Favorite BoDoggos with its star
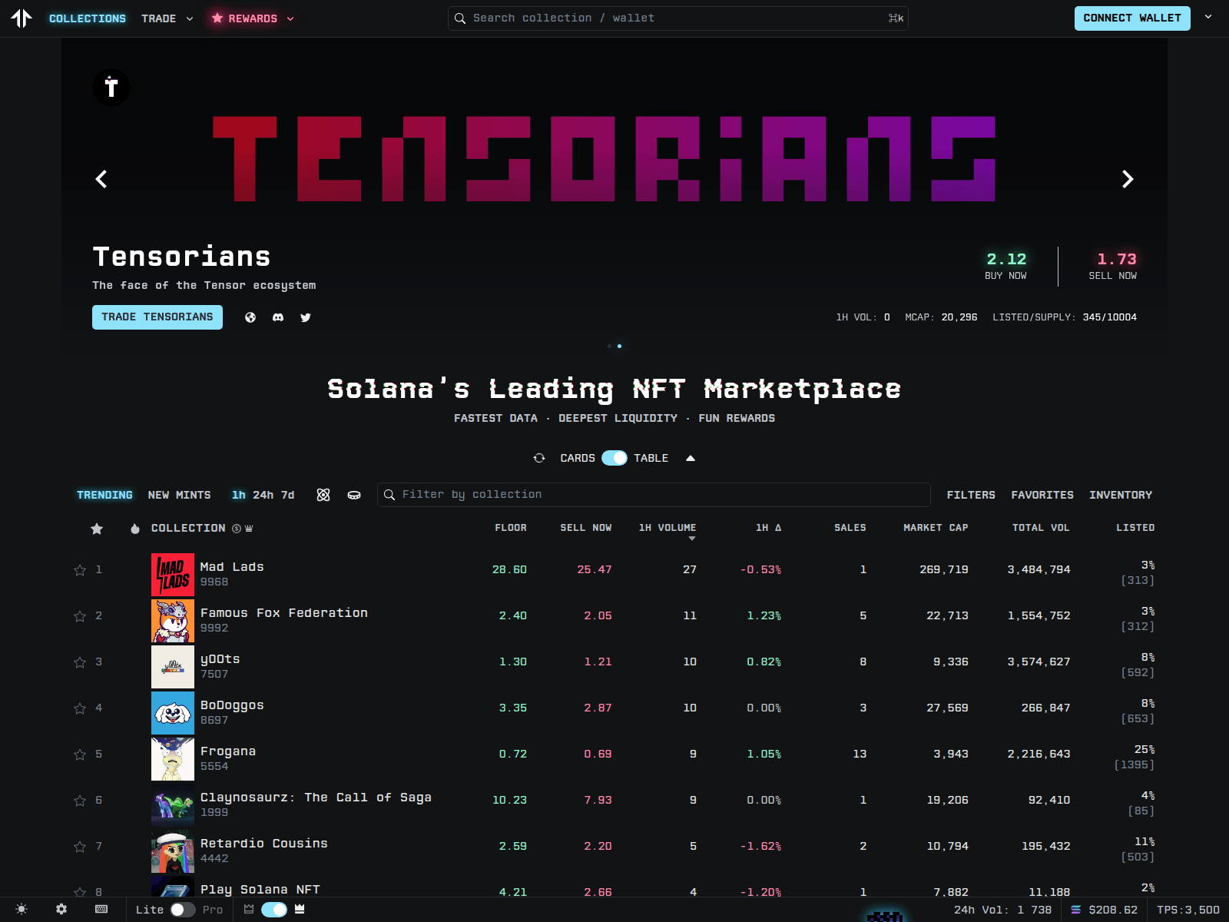 (80, 708)
